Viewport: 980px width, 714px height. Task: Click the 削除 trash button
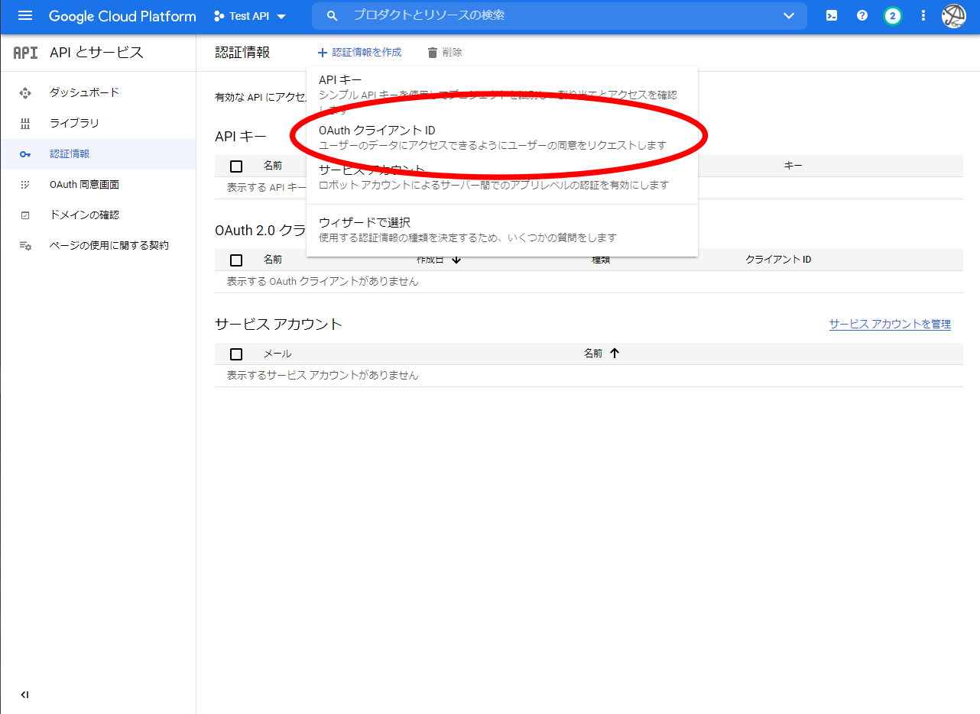click(444, 53)
